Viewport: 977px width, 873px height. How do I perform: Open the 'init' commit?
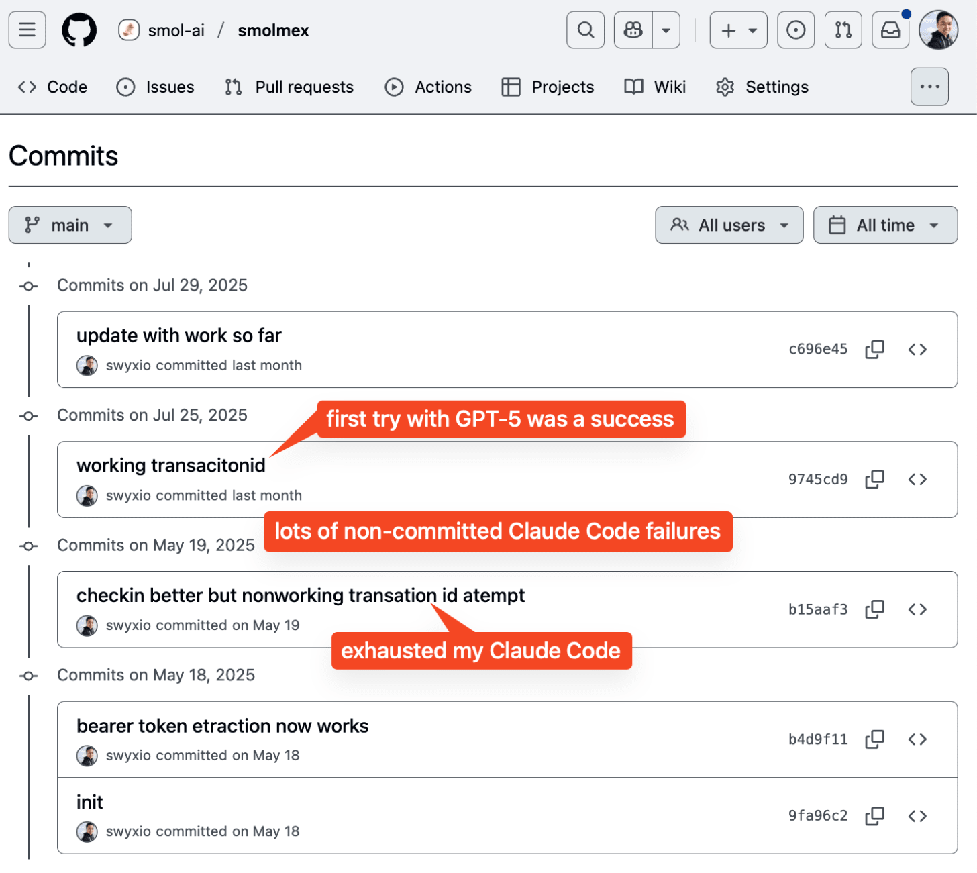point(90,803)
